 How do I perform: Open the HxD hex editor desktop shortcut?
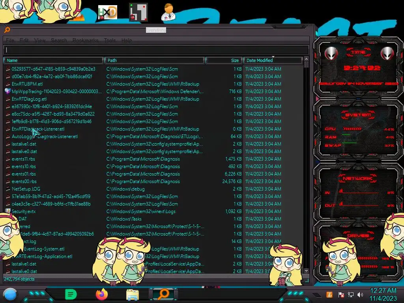point(108,12)
